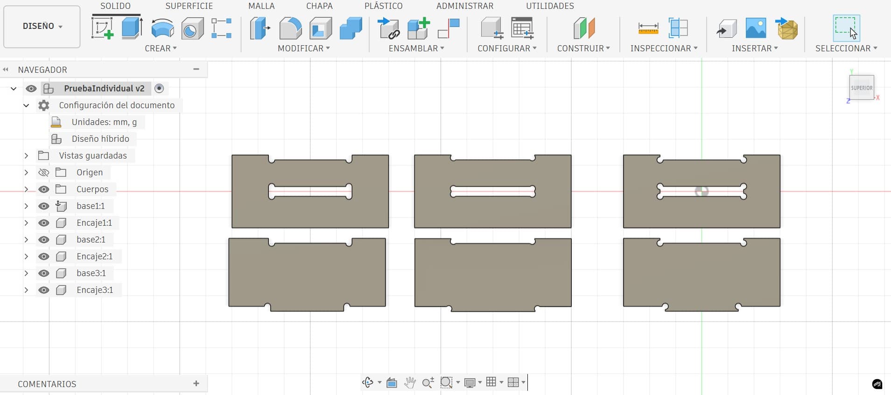The height and width of the screenshot is (395, 891).
Task: Click the Insert Image icon
Action: pyautogui.click(x=756, y=28)
